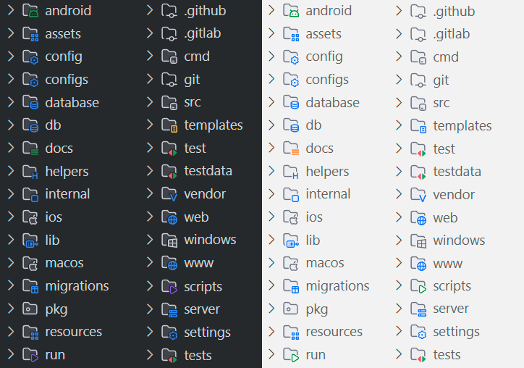Click the vendor folder icon in dark theme
Screen dimensions: 524x368
(x=169, y=194)
